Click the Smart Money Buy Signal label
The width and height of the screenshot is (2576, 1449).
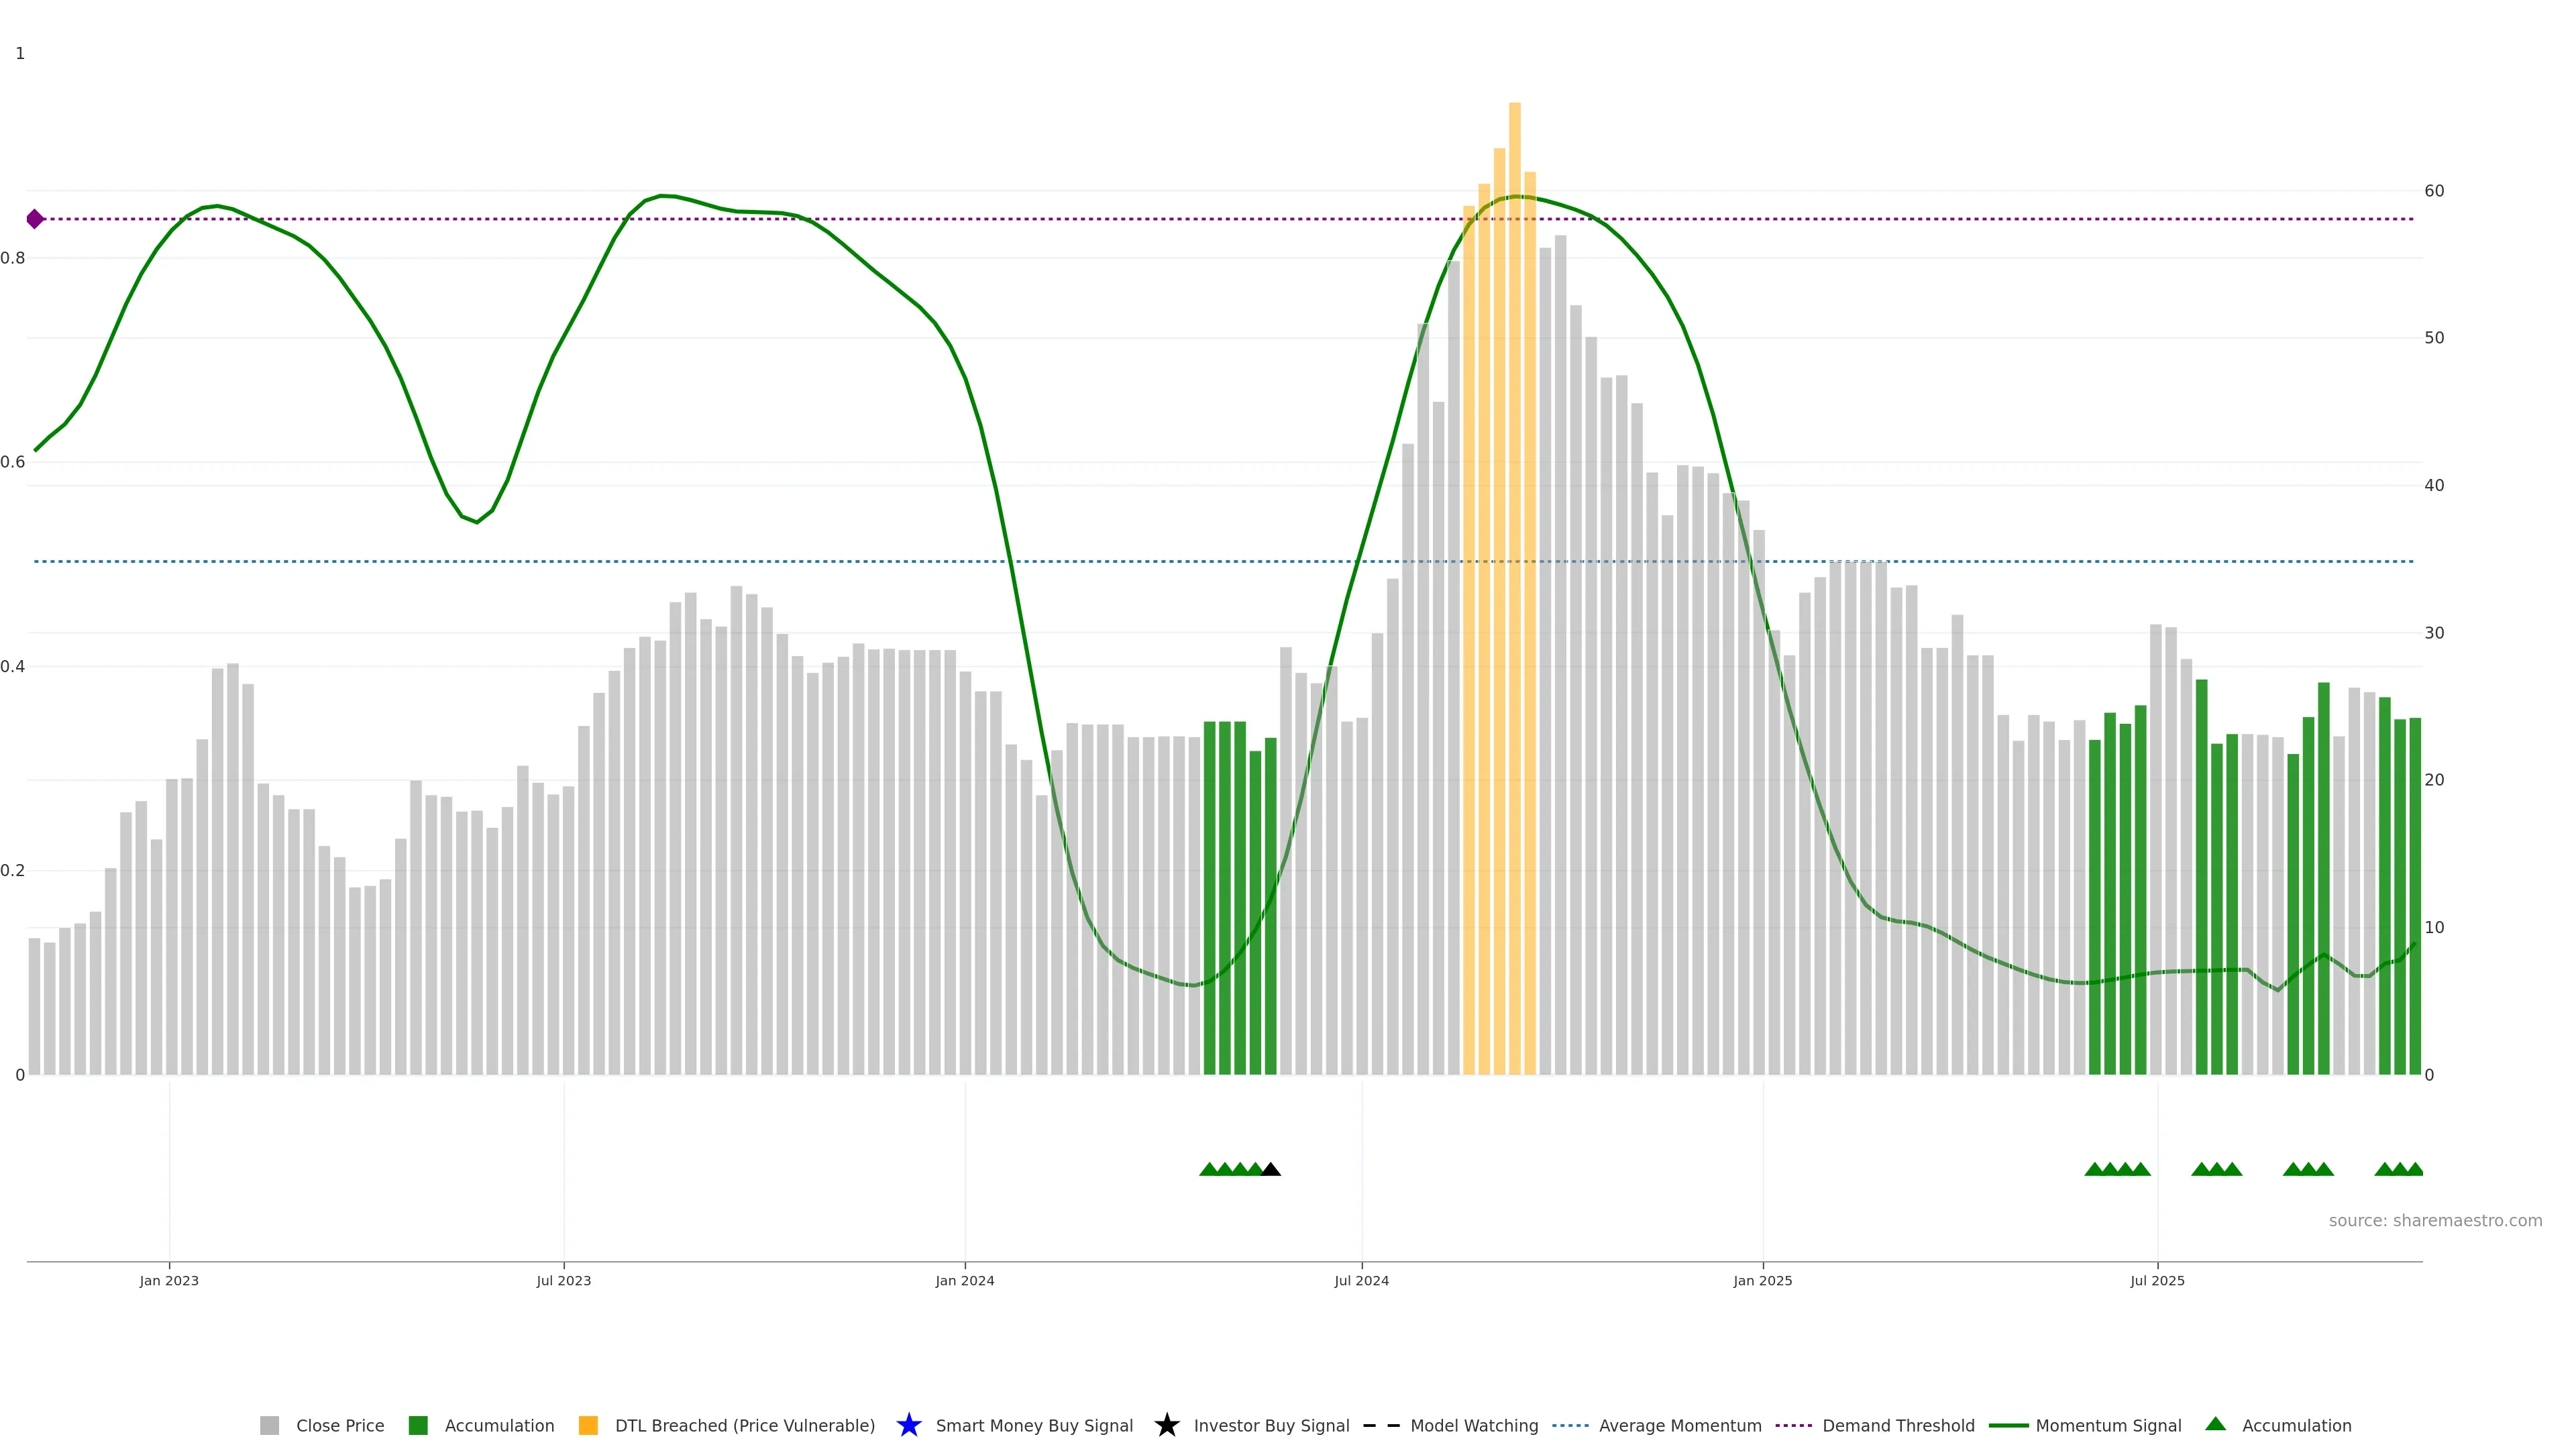tap(1034, 1426)
